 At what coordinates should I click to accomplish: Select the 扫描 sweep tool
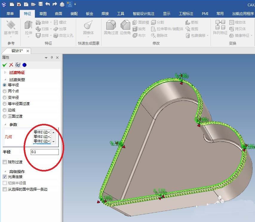click(42, 29)
